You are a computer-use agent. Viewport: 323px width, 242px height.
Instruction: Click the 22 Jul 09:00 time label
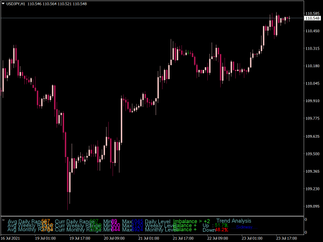click(217, 238)
